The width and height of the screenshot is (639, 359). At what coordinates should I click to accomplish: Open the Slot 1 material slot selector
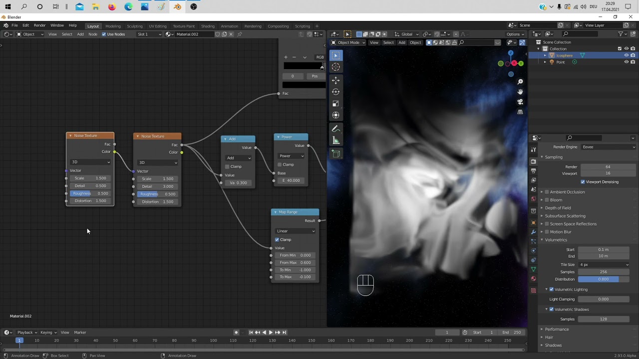[149, 34]
